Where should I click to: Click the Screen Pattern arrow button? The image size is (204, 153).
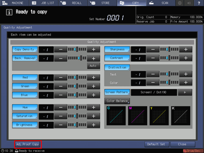click(185, 92)
